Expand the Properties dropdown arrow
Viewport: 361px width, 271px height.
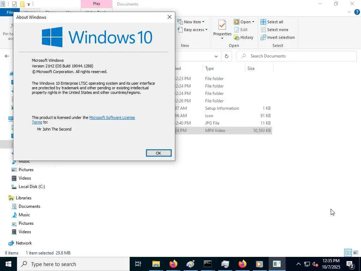[222, 38]
